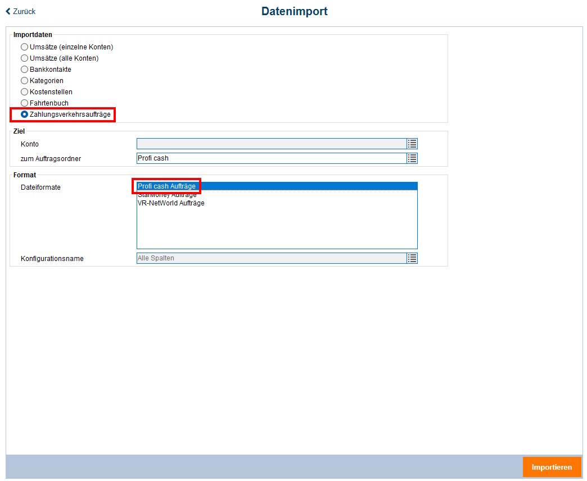Choose the Kategorien import option
The width and height of the screenshot is (587, 481).
point(24,80)
